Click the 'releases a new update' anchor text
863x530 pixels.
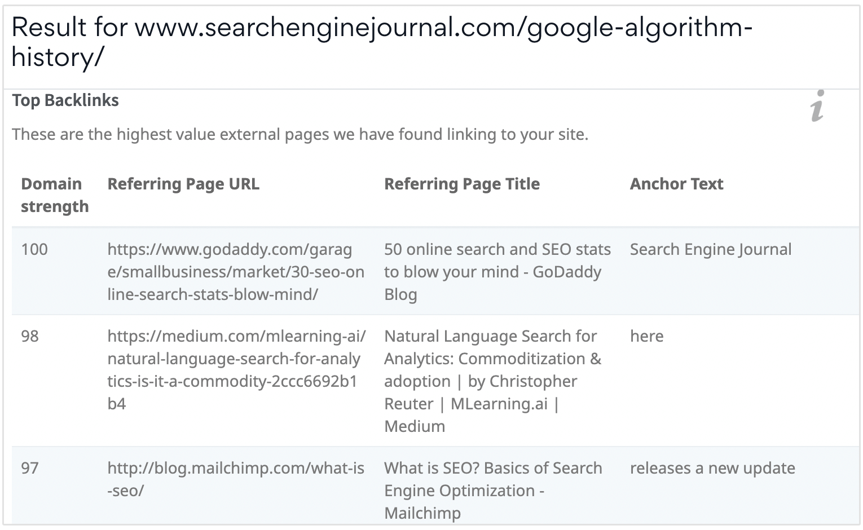point(712,468)
